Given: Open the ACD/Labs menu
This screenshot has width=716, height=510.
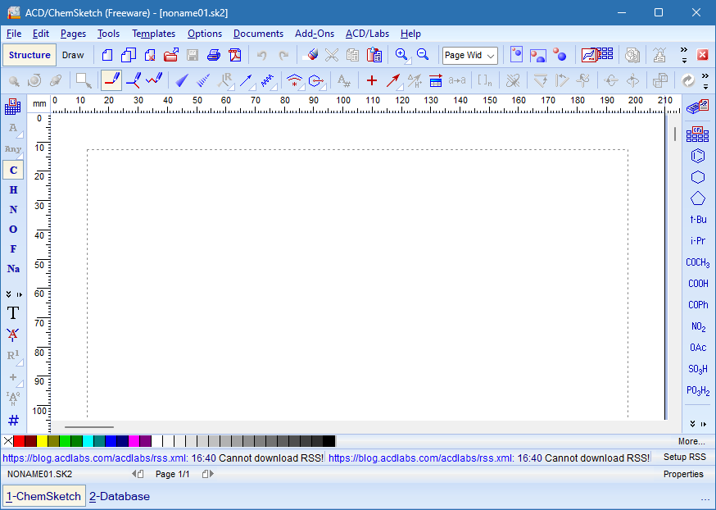Looking at the screenshot, I should pyautogui.click(x=367, y=34).
